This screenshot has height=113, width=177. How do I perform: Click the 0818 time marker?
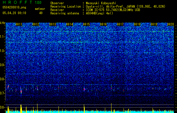[x=137, y=24]
